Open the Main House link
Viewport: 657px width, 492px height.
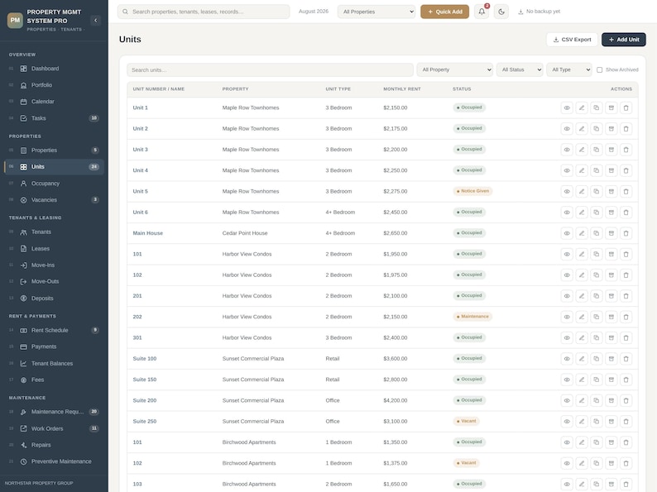[x=148, y=233]
